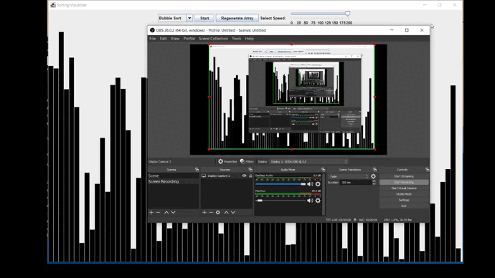
Task: Click the display monitor icon of Display Capture 2
Action: coord(204,176)
